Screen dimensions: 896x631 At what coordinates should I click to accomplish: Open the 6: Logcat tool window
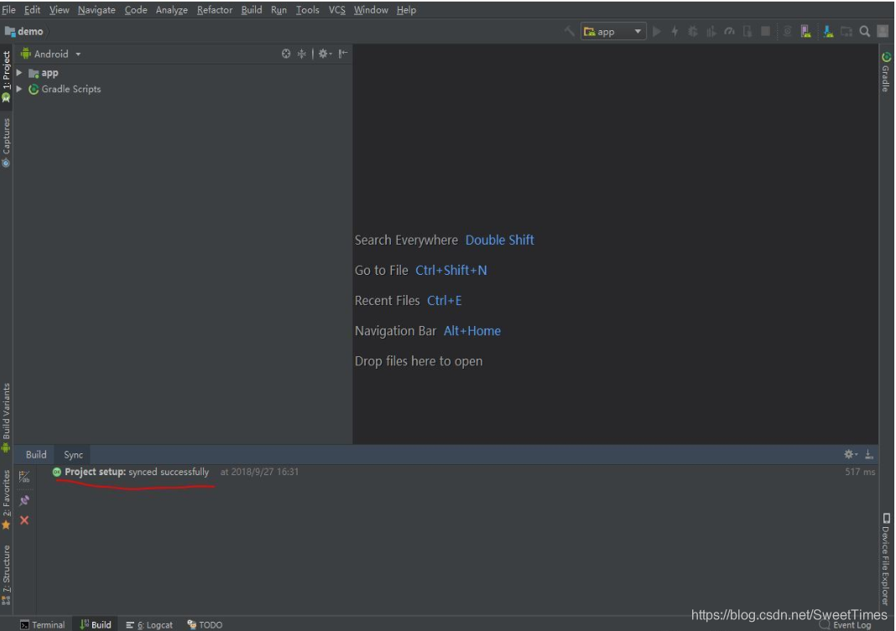click(x=149, y=625)
